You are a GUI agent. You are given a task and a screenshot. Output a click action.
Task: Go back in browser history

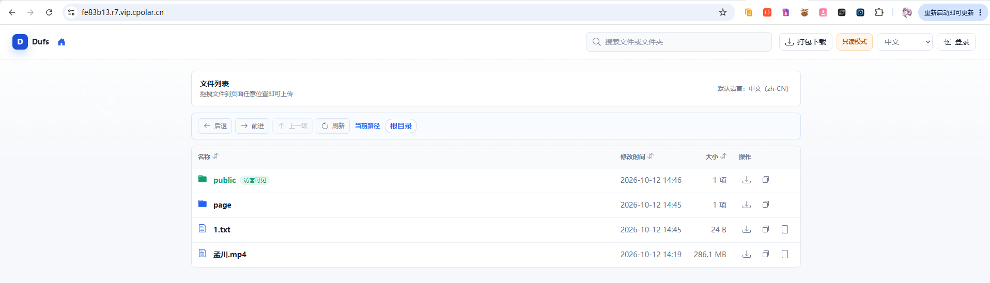click(12, 12)
